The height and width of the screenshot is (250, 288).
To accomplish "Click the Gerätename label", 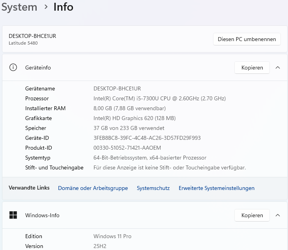I will 40,88.
